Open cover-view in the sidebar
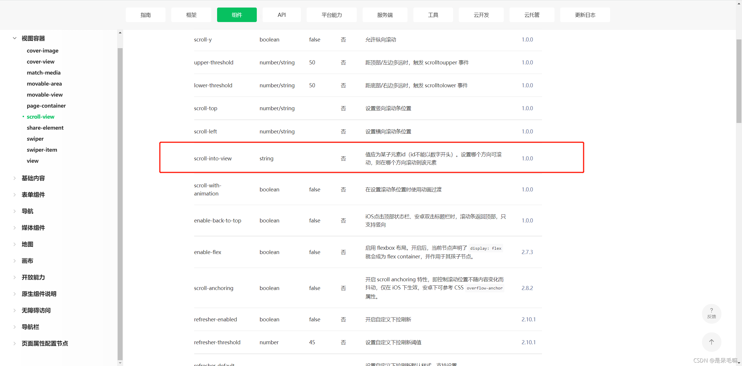This screenshot has width=742, height=366. coord(41,61)
